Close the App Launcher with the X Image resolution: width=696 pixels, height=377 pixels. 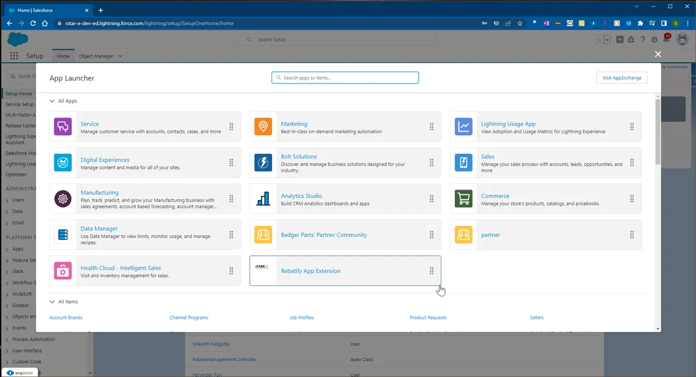pyautogui.click(x=658, y=54)
